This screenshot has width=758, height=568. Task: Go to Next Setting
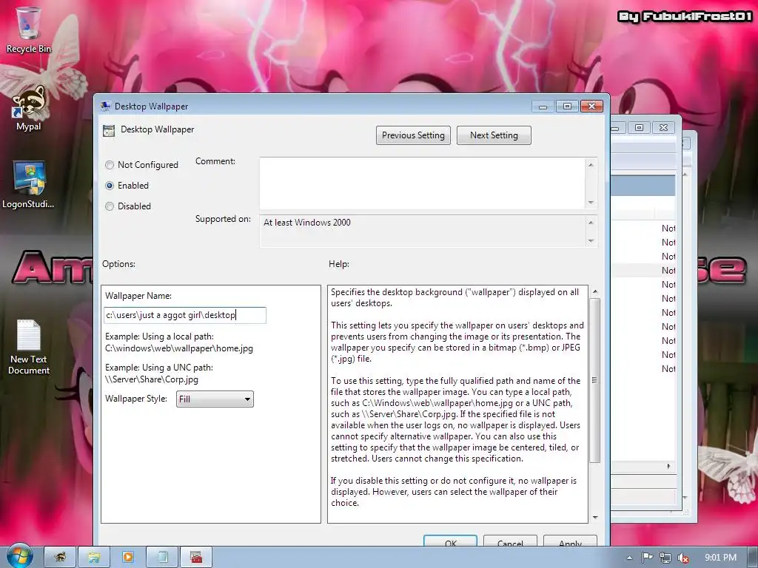click(x=494, y=135)
